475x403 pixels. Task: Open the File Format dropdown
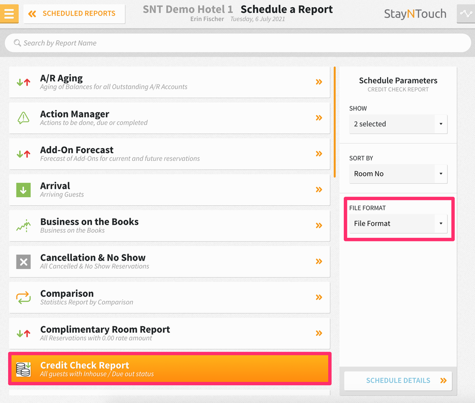398,223
